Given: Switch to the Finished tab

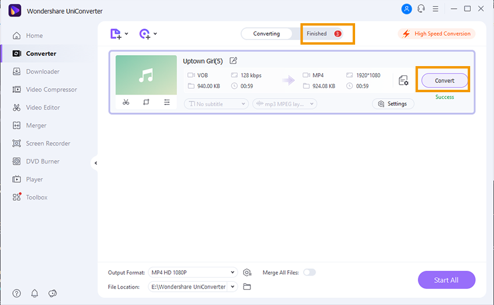Looking at the screenshot, I should [317, 34].
